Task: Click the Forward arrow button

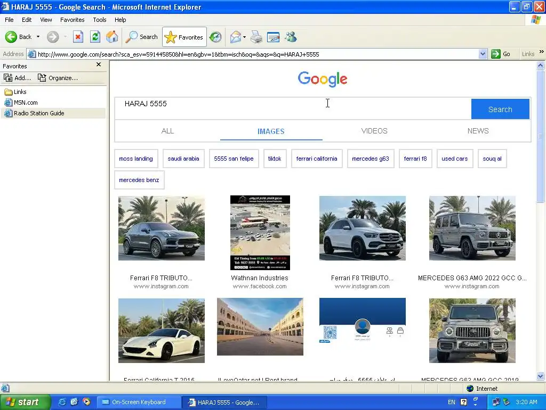Action: (x=53, y=37)
